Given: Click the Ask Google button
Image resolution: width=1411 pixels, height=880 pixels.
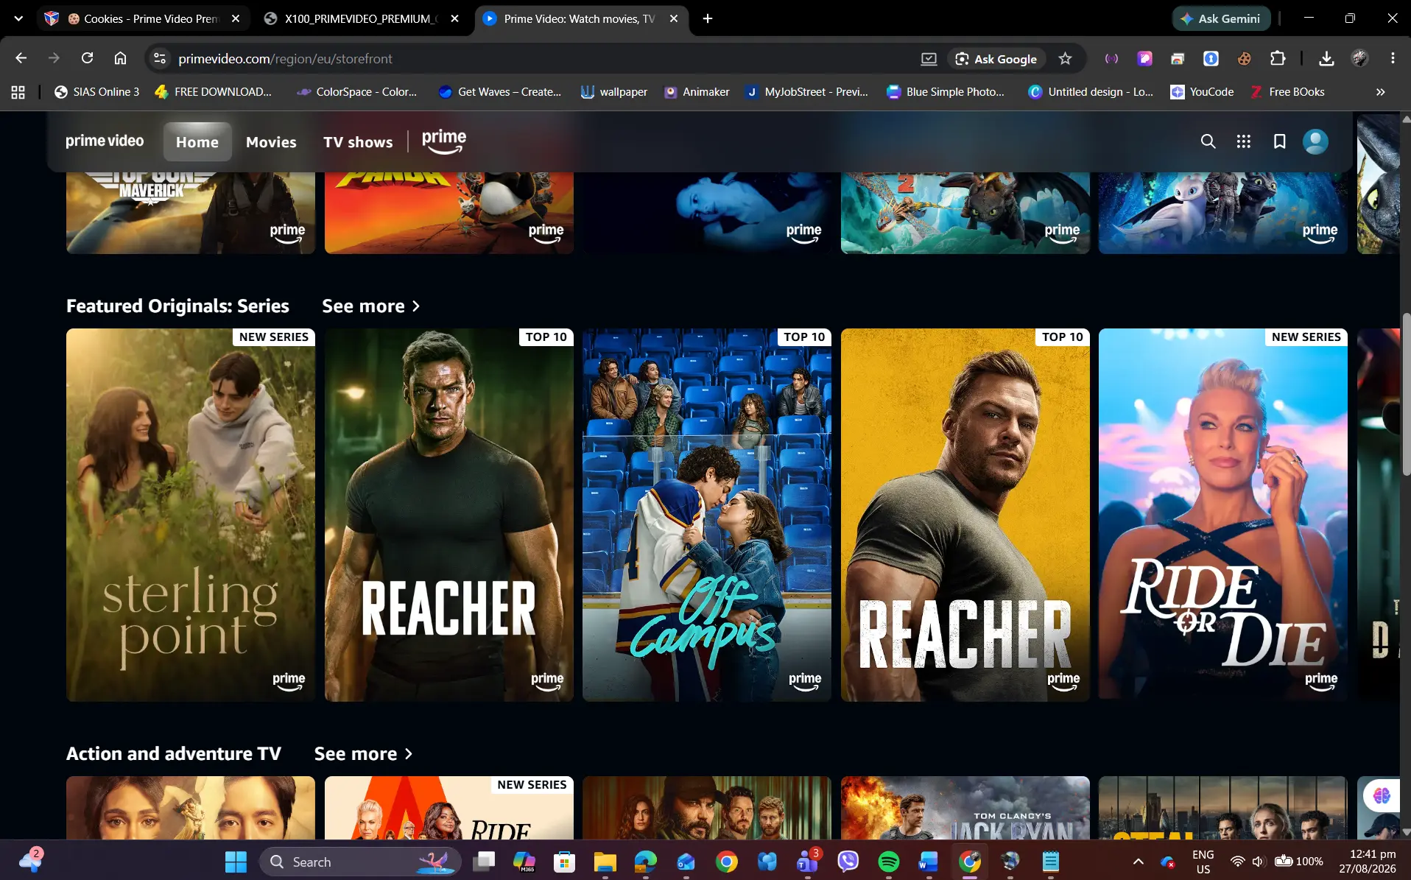Looking at the screenshot, I should coord(996,58).
